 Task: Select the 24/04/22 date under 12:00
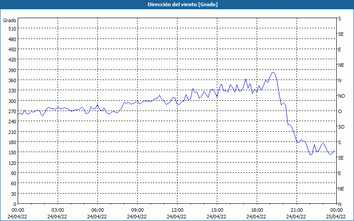click(x=177, y=217)
